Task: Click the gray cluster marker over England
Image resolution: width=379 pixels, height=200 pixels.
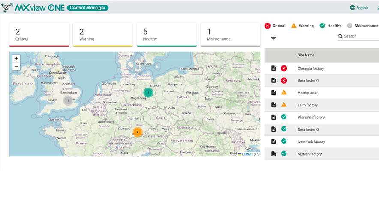Action: click(x=68, y=100)
